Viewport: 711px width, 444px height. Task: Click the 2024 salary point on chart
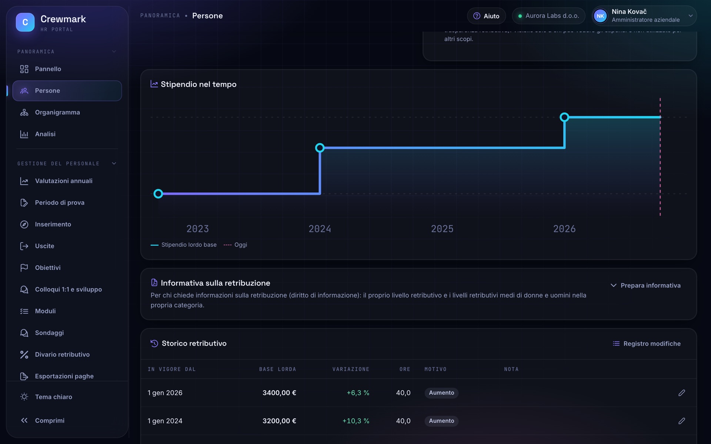click(x=320, y=148)
